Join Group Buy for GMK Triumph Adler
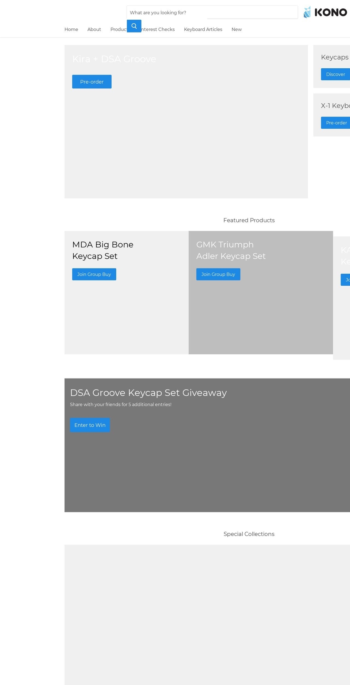 pos(218,274)
